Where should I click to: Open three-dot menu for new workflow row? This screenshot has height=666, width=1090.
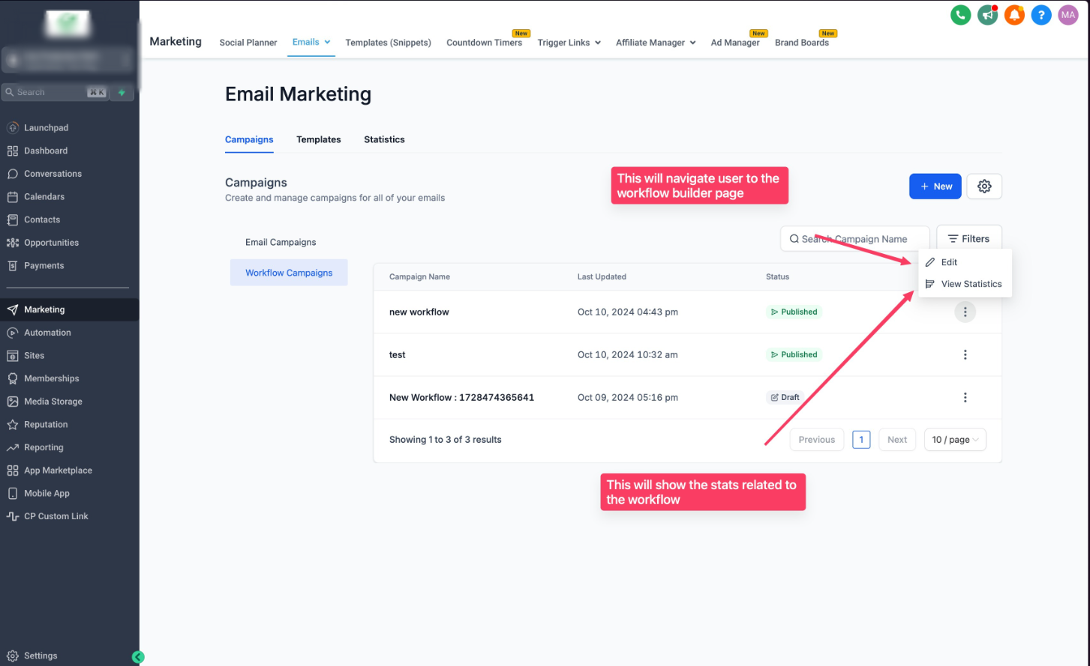(965, 312)
